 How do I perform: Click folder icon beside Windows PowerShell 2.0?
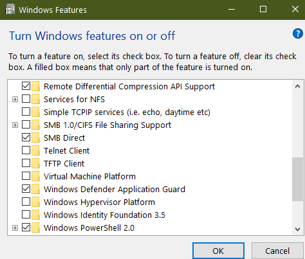point(35,228)
